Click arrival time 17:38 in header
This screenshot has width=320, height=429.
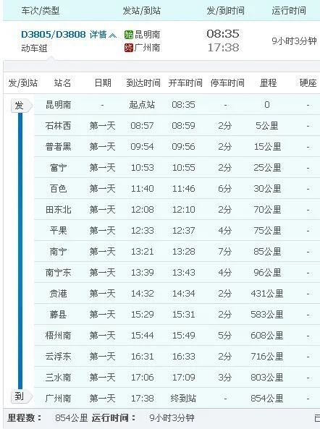[x=223, y=48]
